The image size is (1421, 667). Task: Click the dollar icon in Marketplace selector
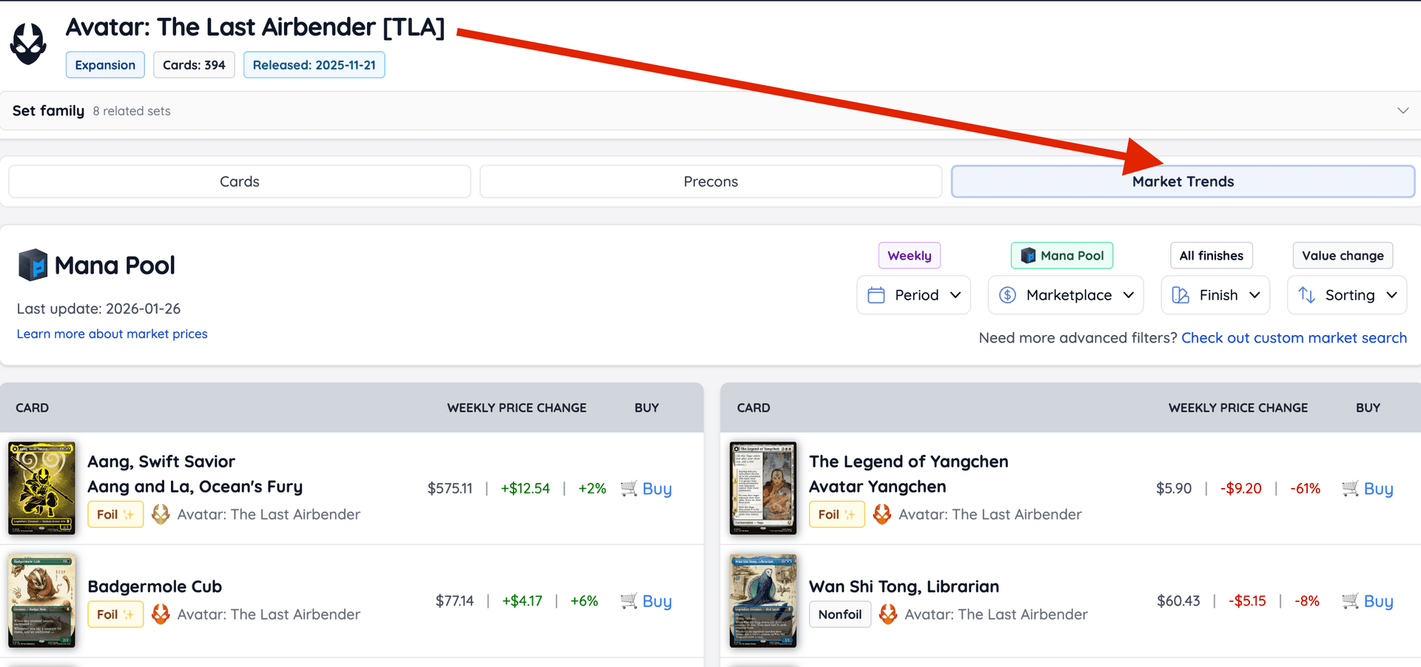pos(1007,294)
